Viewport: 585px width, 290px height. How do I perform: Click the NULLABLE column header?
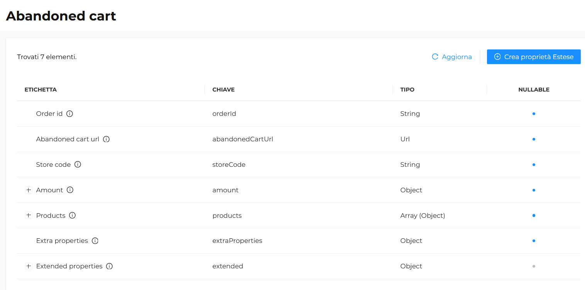click(x=534, y=90)
